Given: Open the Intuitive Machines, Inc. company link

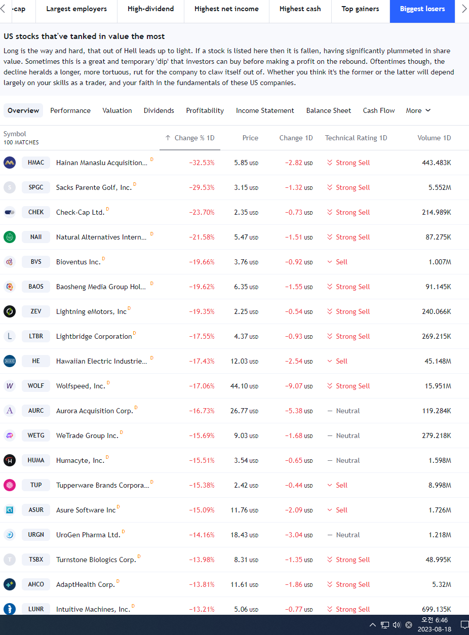Looking at the screenshot, I should coord(93,609).
